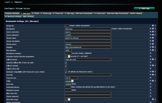Tick the Hidden mountpoint checkbox
This screenshot has width=162, height=103.
coord(66,102)
